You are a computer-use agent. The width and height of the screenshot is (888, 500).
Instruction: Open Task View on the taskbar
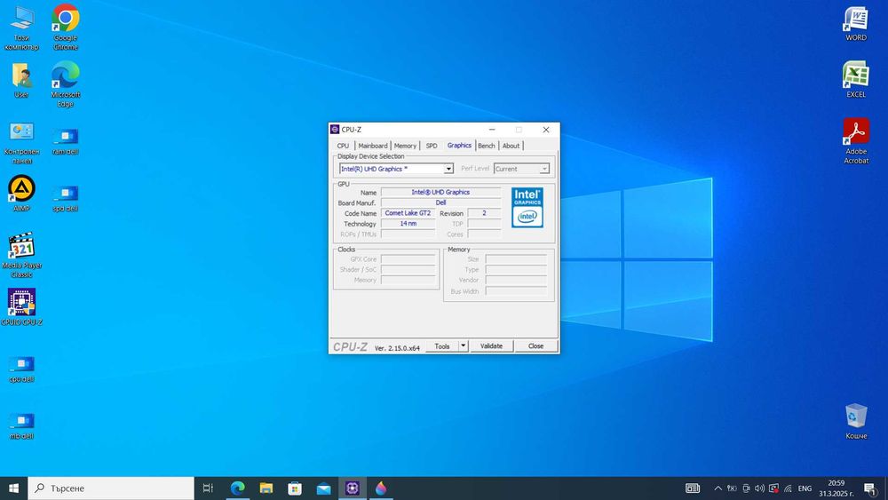[208, 488]
